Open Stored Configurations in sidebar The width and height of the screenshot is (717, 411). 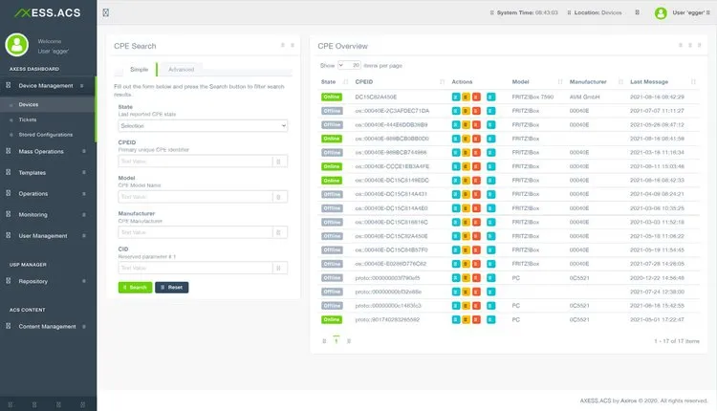[x=46, y=135]
